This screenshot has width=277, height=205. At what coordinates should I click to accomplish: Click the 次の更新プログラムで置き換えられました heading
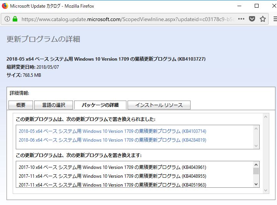click(86, 119)
